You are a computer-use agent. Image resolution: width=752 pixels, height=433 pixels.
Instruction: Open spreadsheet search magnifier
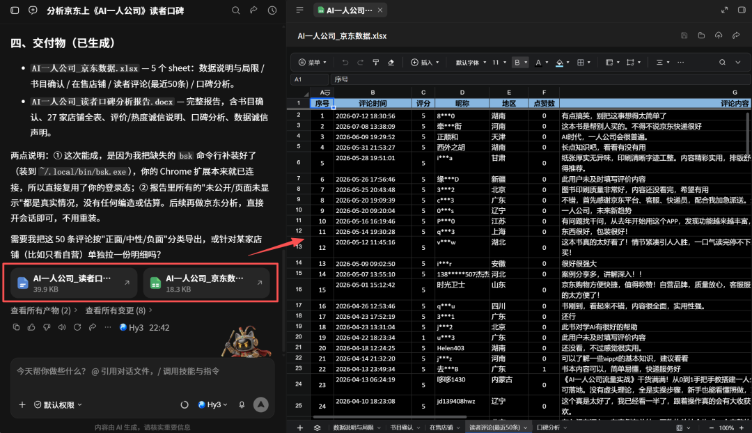point(722,63)
